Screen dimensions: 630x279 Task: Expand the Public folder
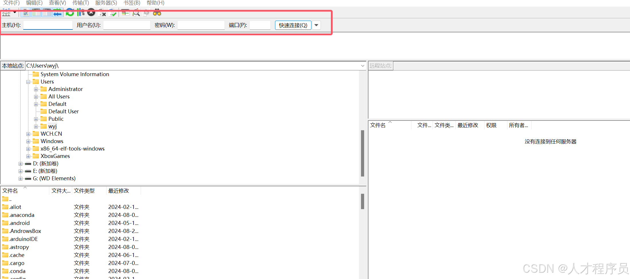coord(36,119)
